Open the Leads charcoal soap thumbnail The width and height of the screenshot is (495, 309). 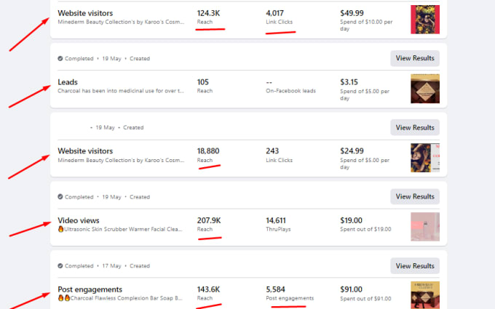425,89
